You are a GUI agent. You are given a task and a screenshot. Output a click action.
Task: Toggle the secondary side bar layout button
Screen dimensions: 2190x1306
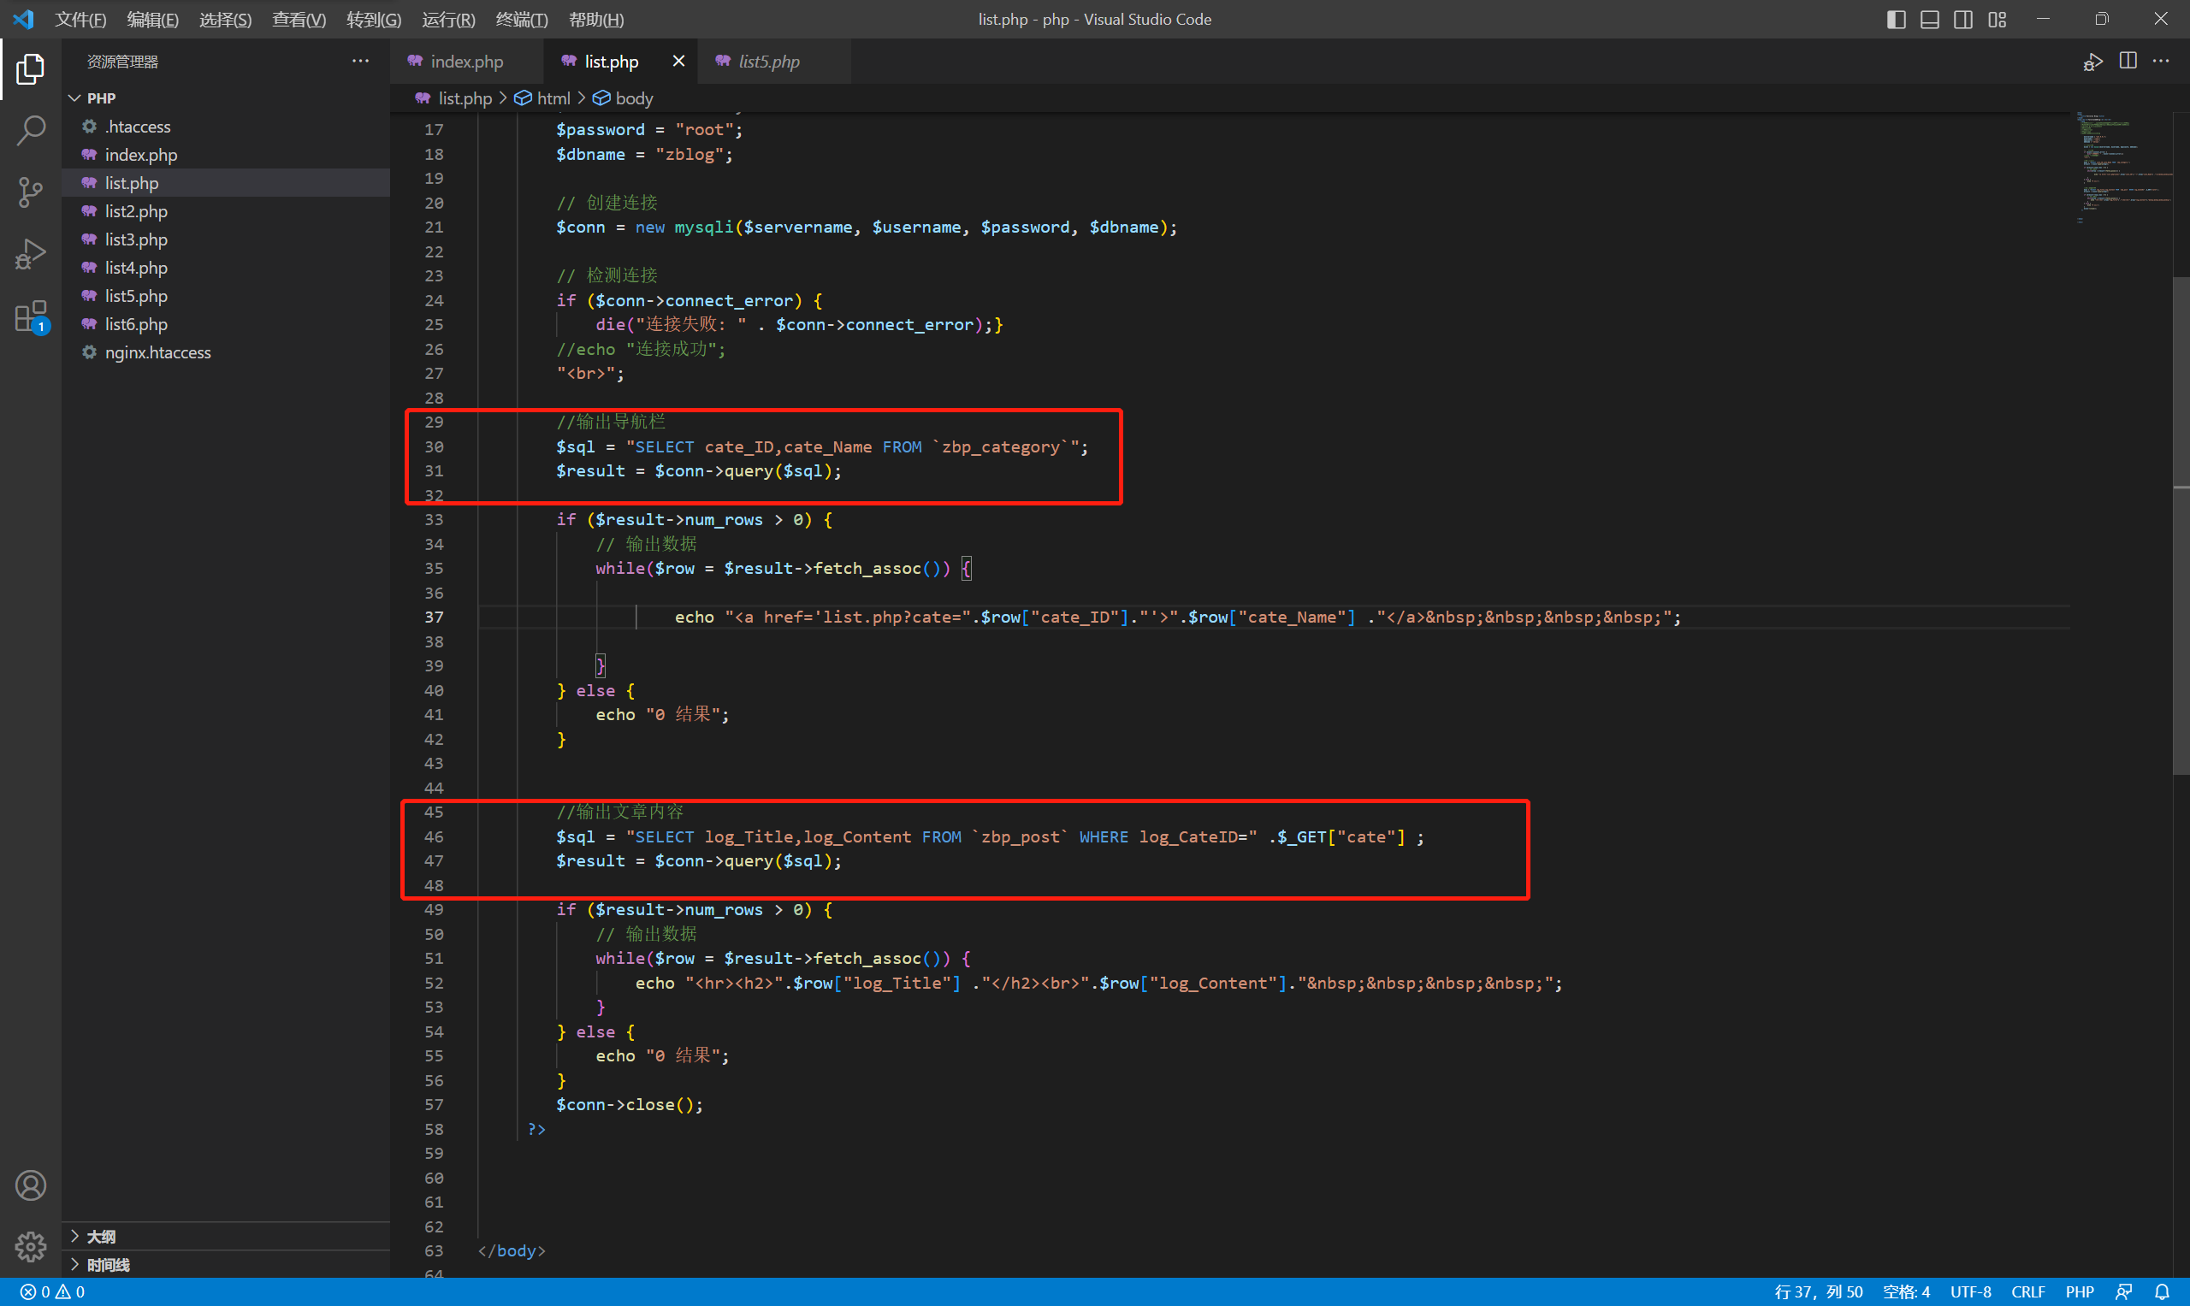pyautogui.click(x=1963, y=20)
